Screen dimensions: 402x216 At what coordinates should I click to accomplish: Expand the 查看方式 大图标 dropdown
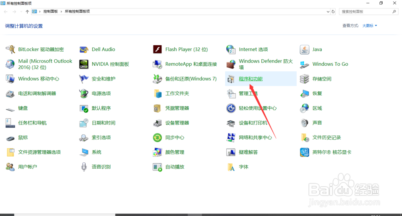(376, 26)
